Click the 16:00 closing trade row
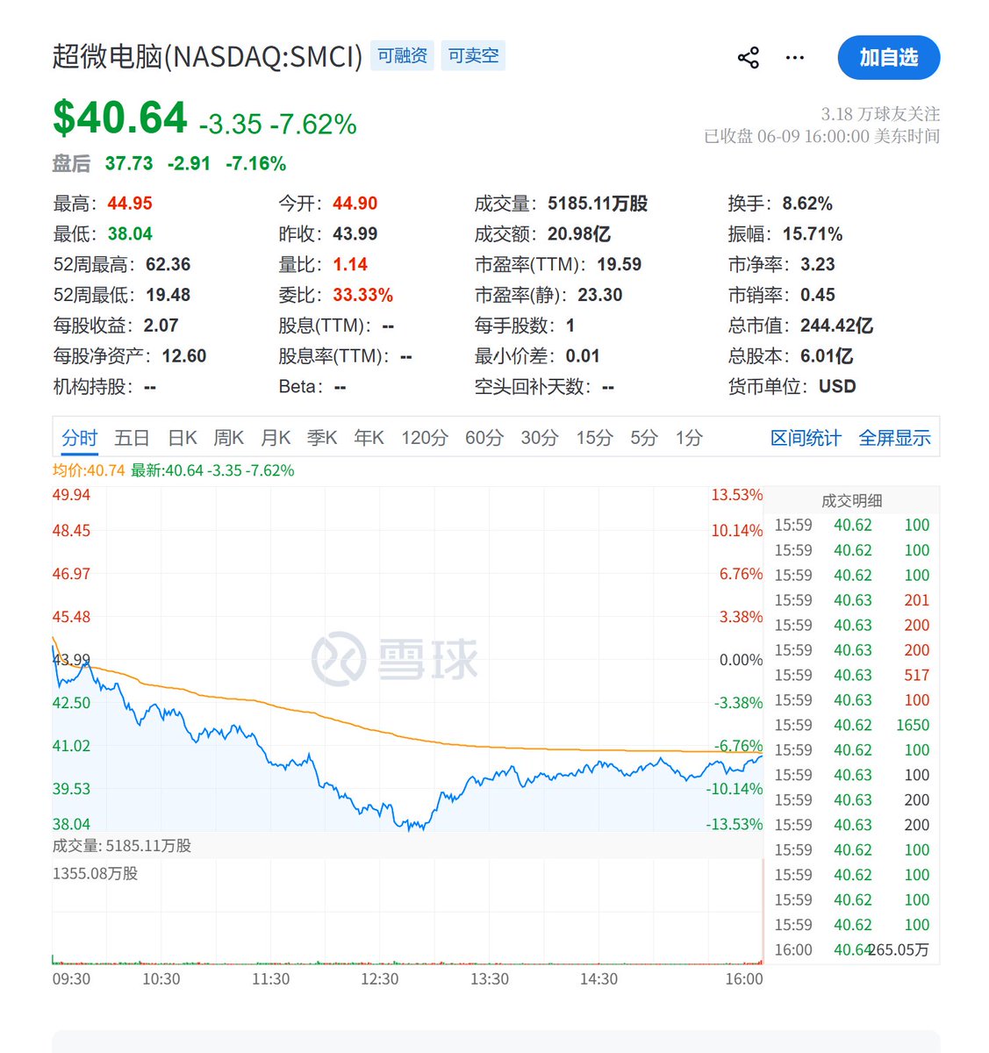This screenshot has height=1053, width=989. [851, 949]
